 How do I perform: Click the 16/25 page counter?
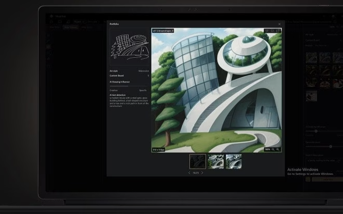pos(196,172)
